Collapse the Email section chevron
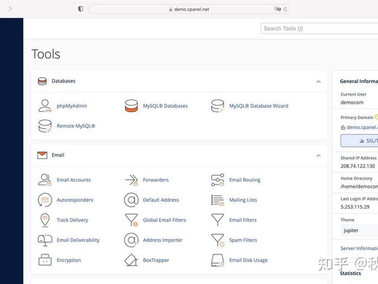The height and width of the screenshot is (284, 378). tap(318, 156)
